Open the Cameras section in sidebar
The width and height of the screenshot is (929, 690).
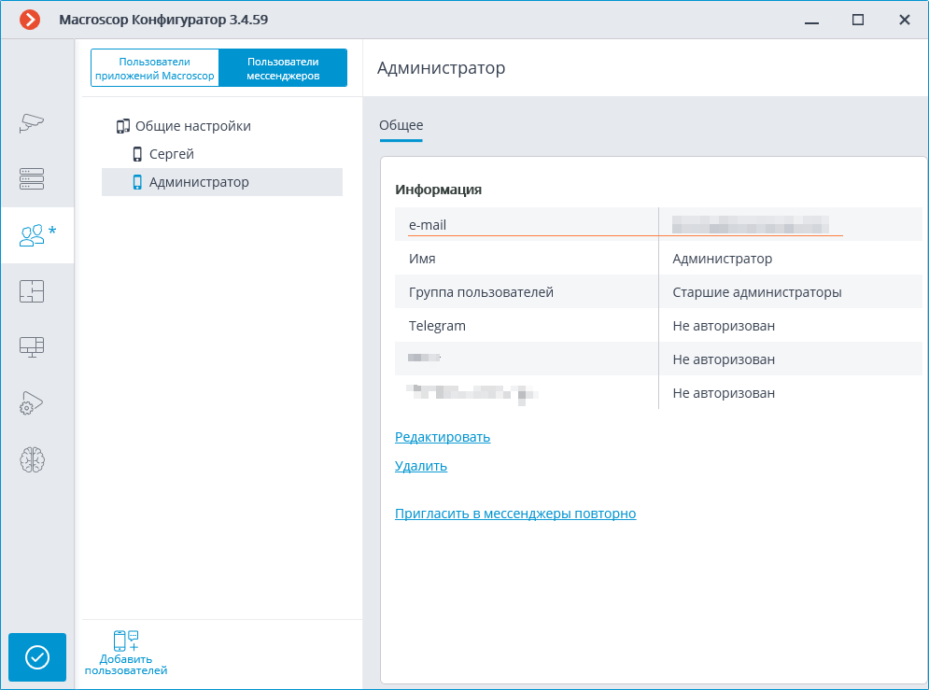click(x=33, y=122)
